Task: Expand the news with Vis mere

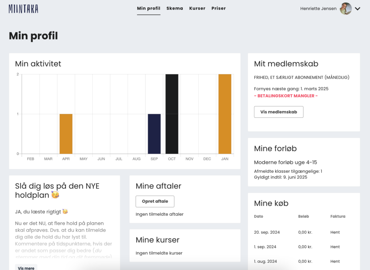Action: click(26, 267)
